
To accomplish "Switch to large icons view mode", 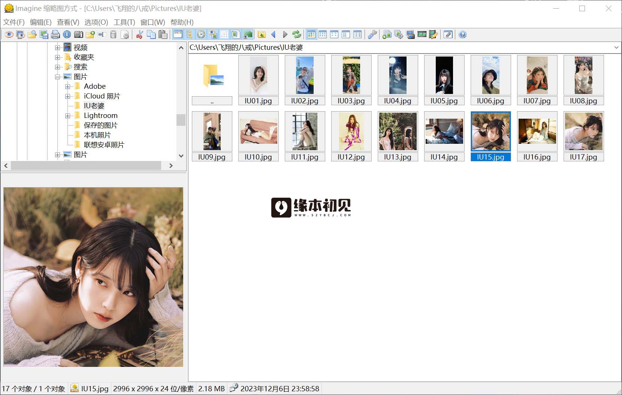I will point(323,35).
